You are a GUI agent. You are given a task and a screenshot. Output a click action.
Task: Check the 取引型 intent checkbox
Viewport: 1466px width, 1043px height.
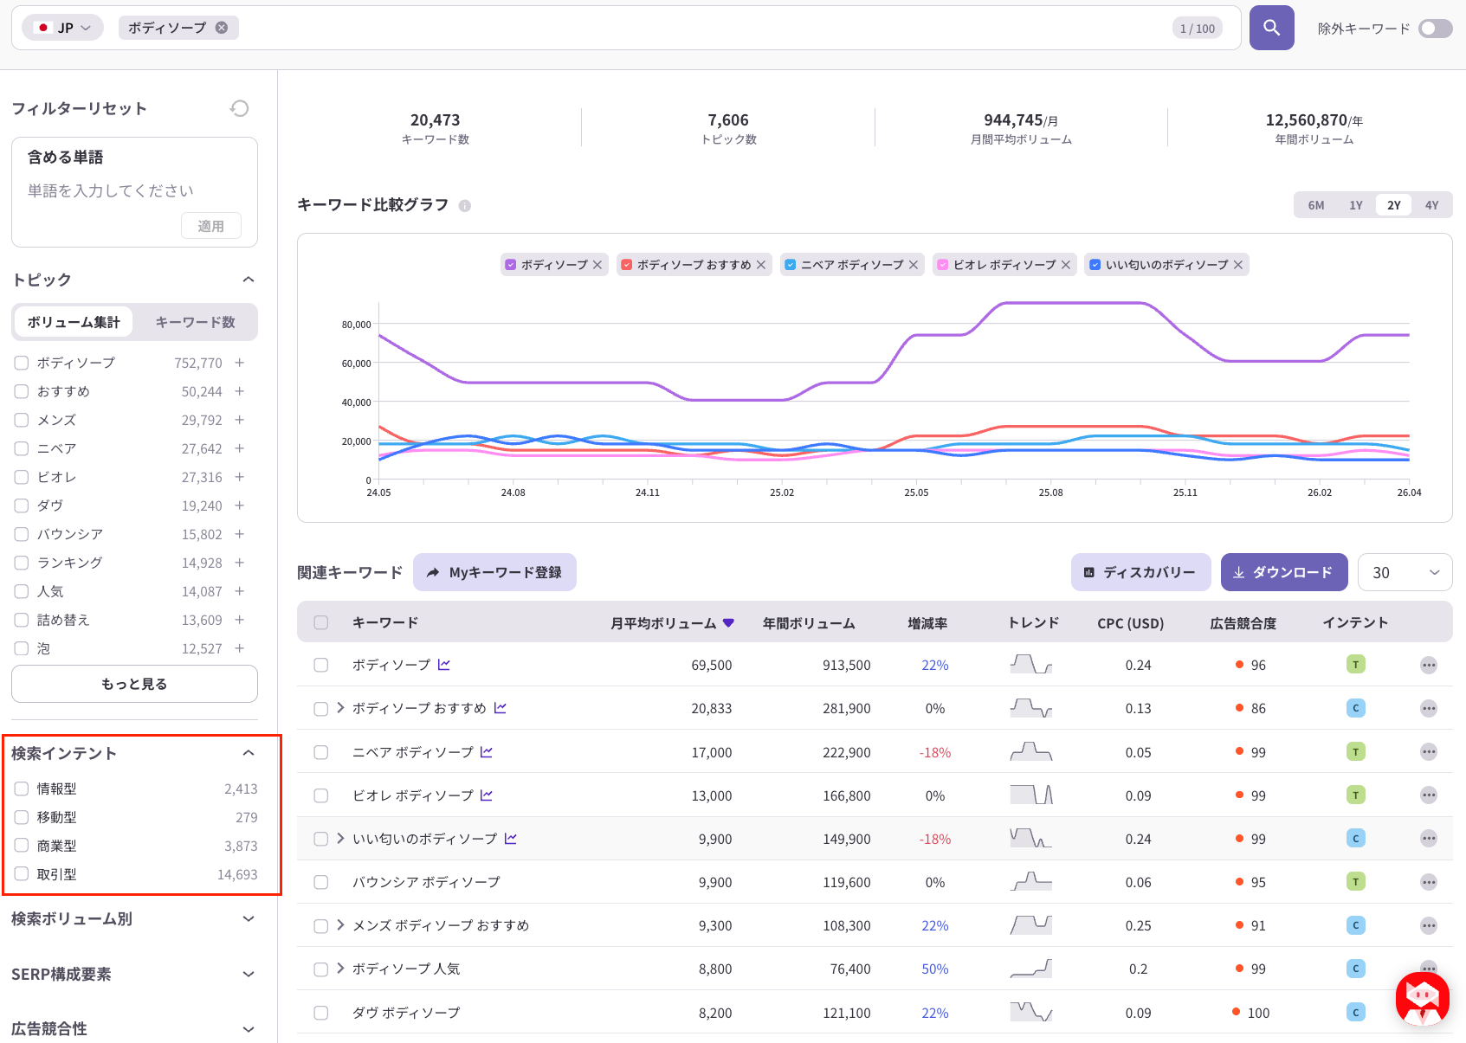pos(22,874)
